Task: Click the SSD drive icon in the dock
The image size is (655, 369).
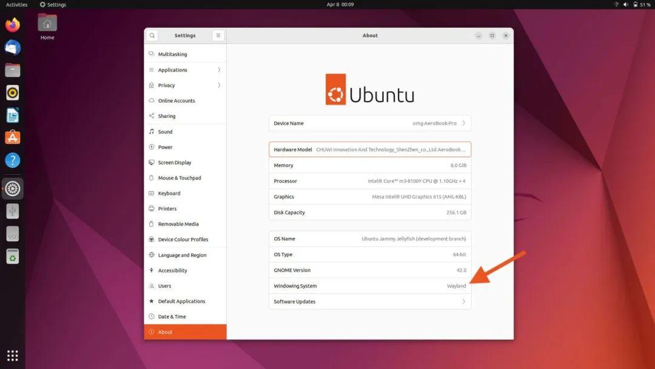Action: [x=12, y=234]
